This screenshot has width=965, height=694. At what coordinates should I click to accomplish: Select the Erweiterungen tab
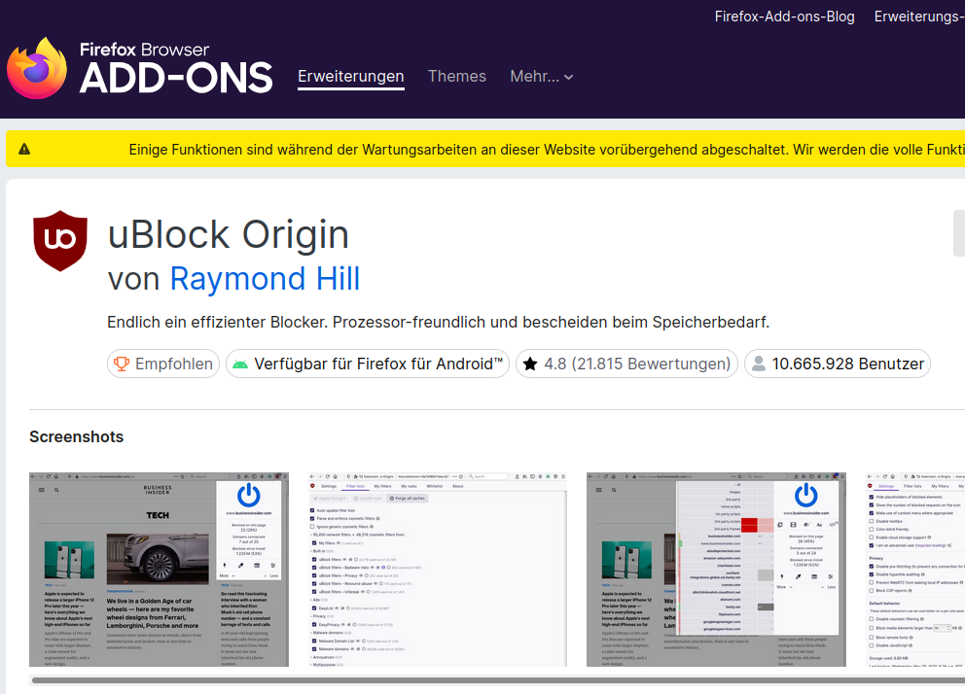click(351, 76)
